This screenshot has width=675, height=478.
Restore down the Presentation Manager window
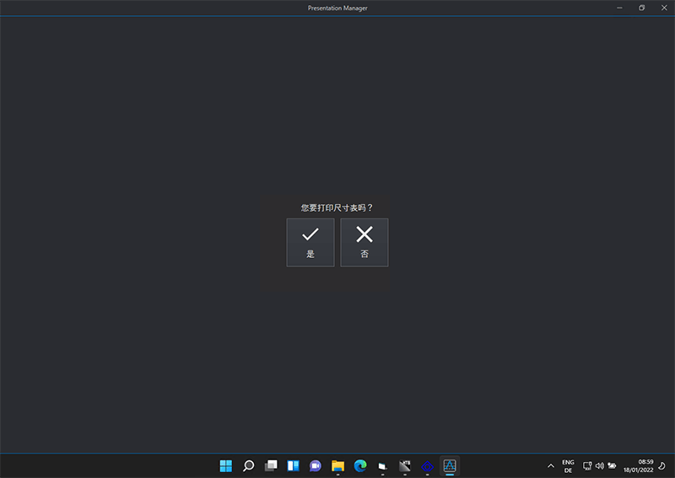pos(642,8)
